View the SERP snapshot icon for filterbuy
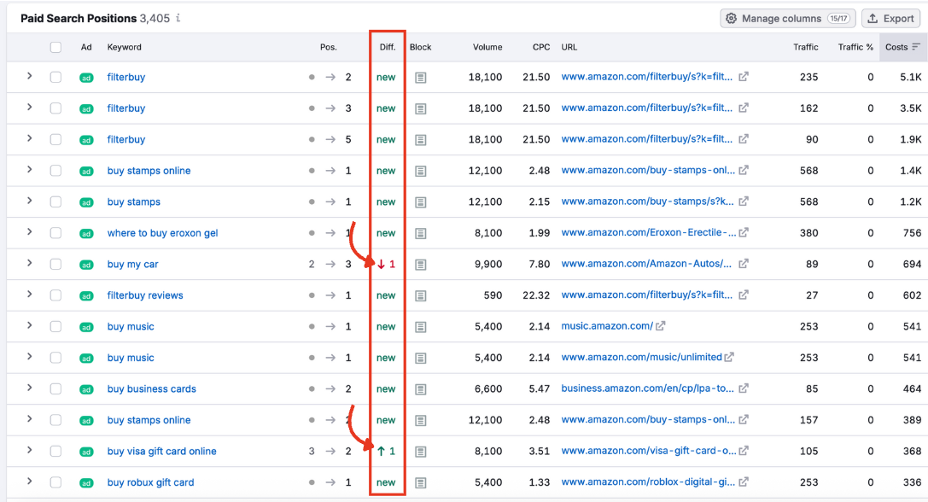Viewport: 928px width, 502px height. pyautogui.click(x=420, y=77)
